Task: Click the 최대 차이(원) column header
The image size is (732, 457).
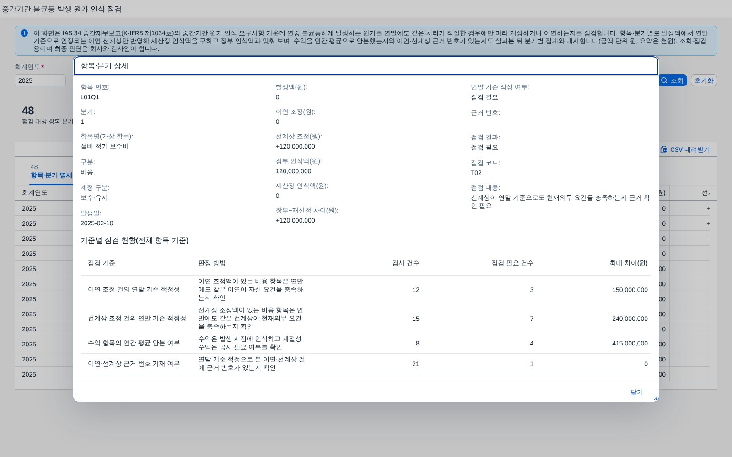Action: point(629,263)
